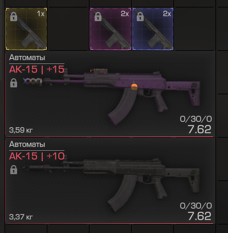
Task: Click the 2x count on the pink tile
Action: [x=125, y=14]
